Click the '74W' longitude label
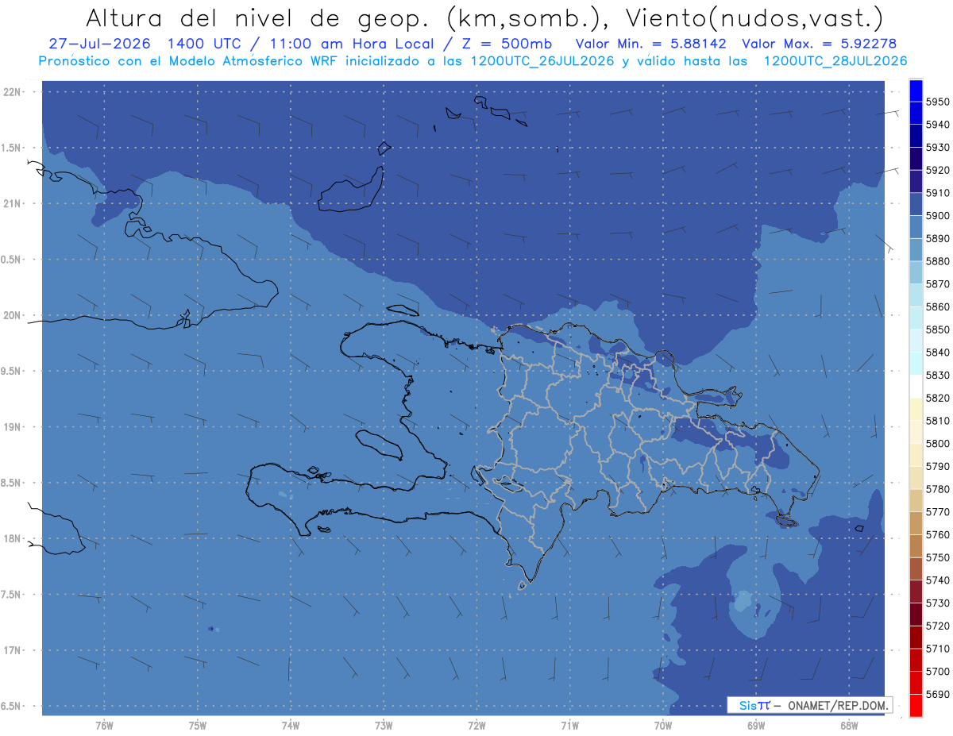Image resolution: width=953 pixels, height=736 pixels. 291,726
